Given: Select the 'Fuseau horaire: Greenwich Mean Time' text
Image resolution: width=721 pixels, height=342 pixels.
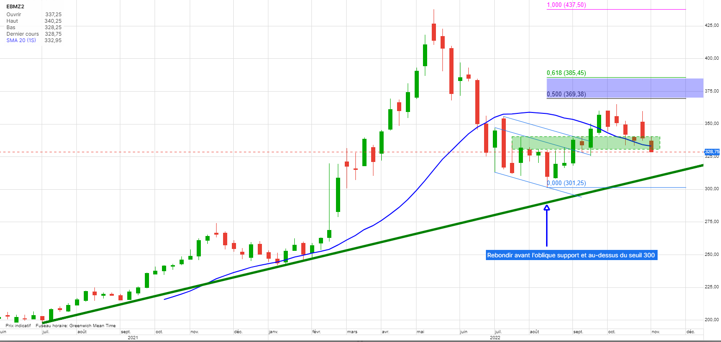Looking at the screenshot, I should pyautogui.click(x=75, y=326).
